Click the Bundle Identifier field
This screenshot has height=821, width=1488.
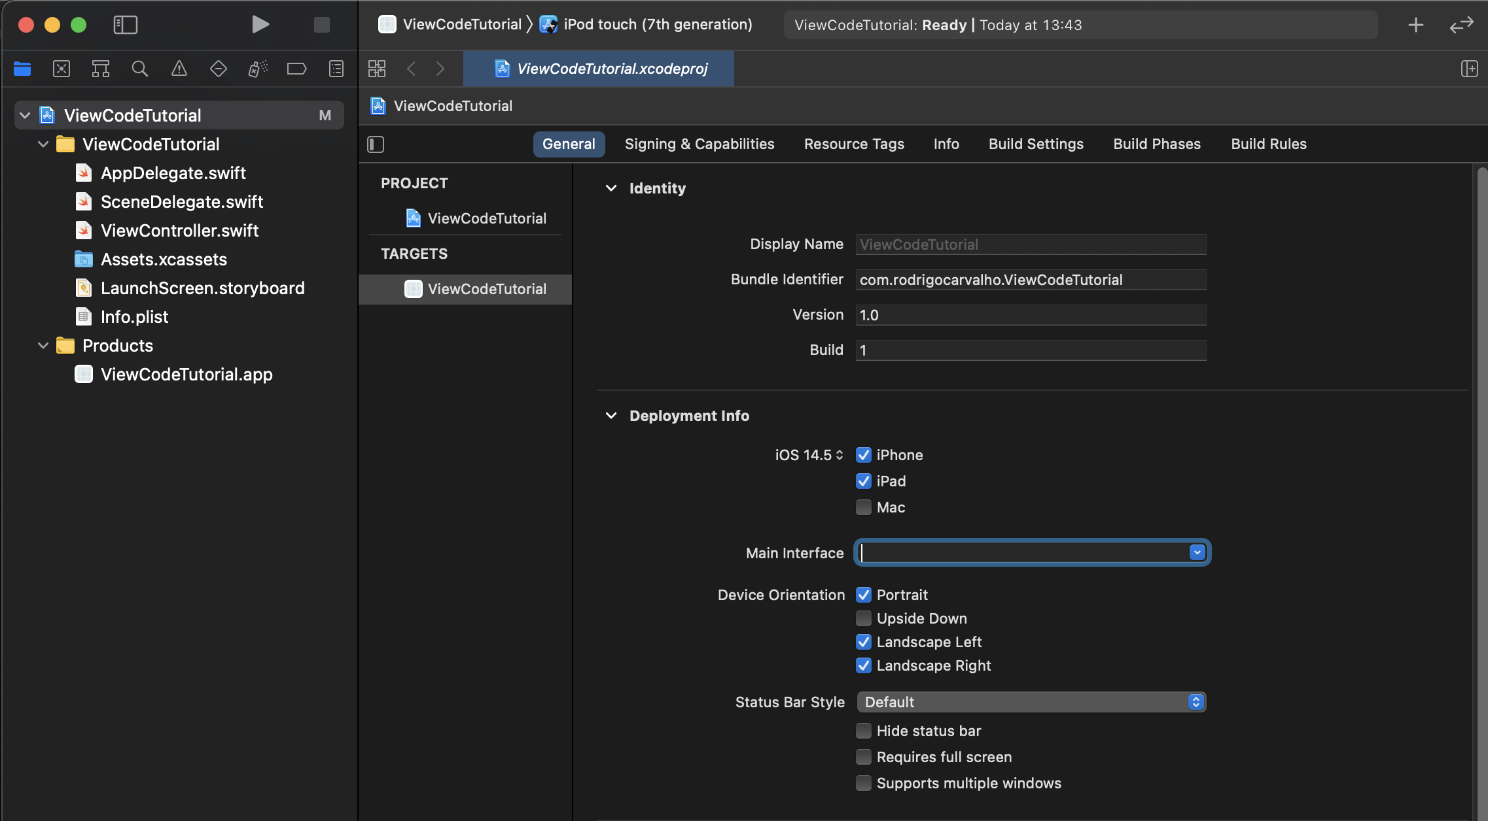pos(1031,280)
